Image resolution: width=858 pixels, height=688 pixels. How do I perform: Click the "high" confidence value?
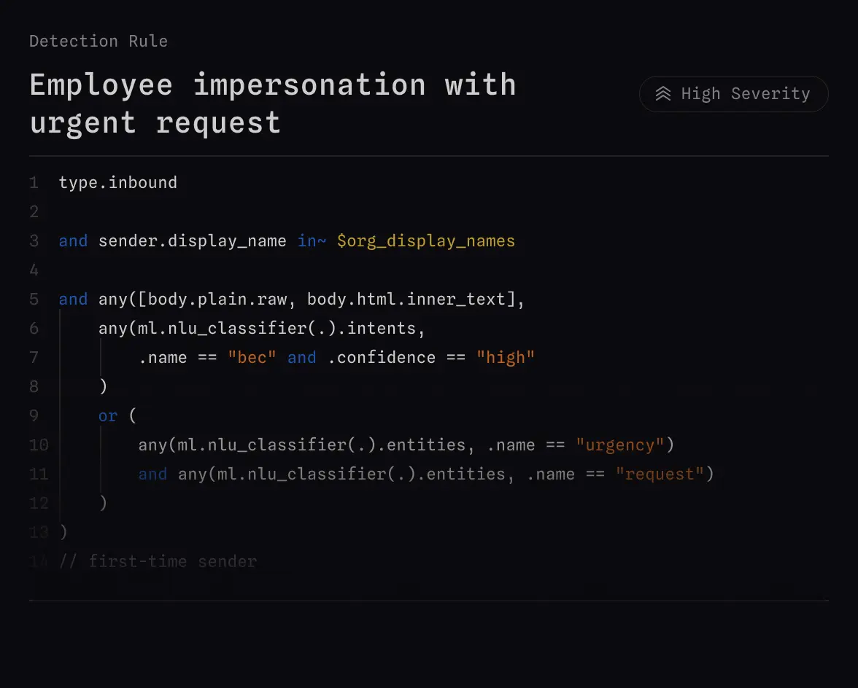click(x=506, y=357)
